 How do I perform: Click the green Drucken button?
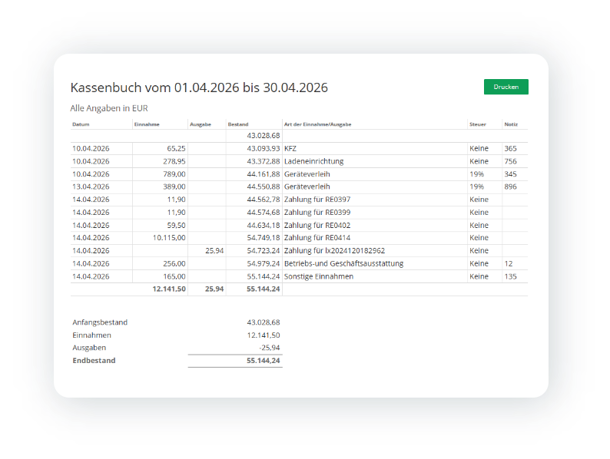506,87
